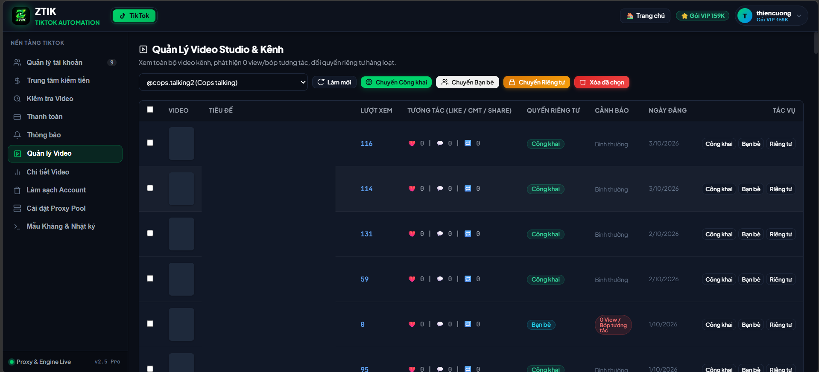Click the Chuyển Riêng tư button

point(536,82)
